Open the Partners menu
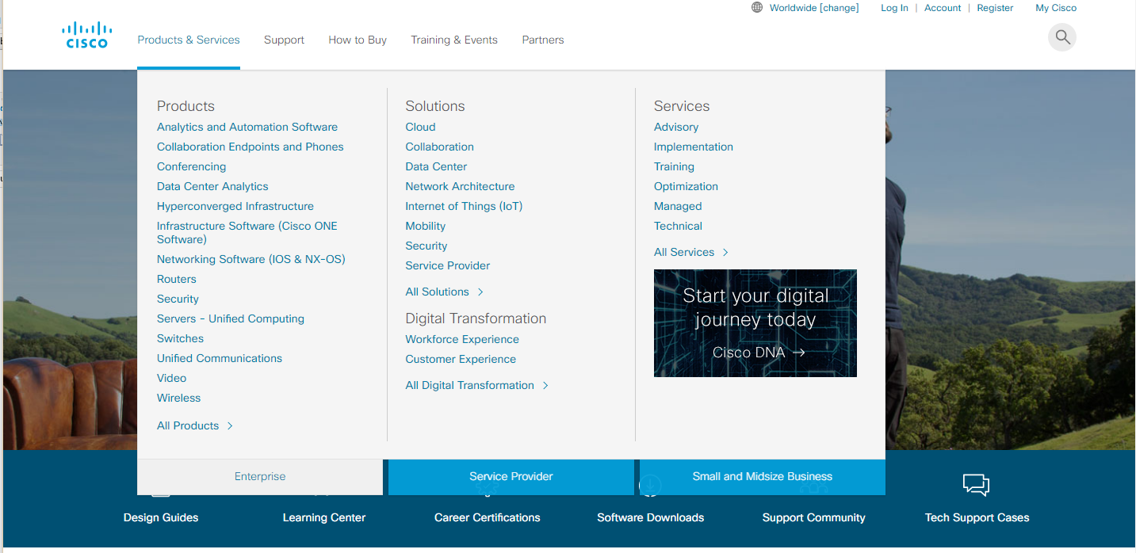The image size is (1136, 553). [x=543, y=40]
